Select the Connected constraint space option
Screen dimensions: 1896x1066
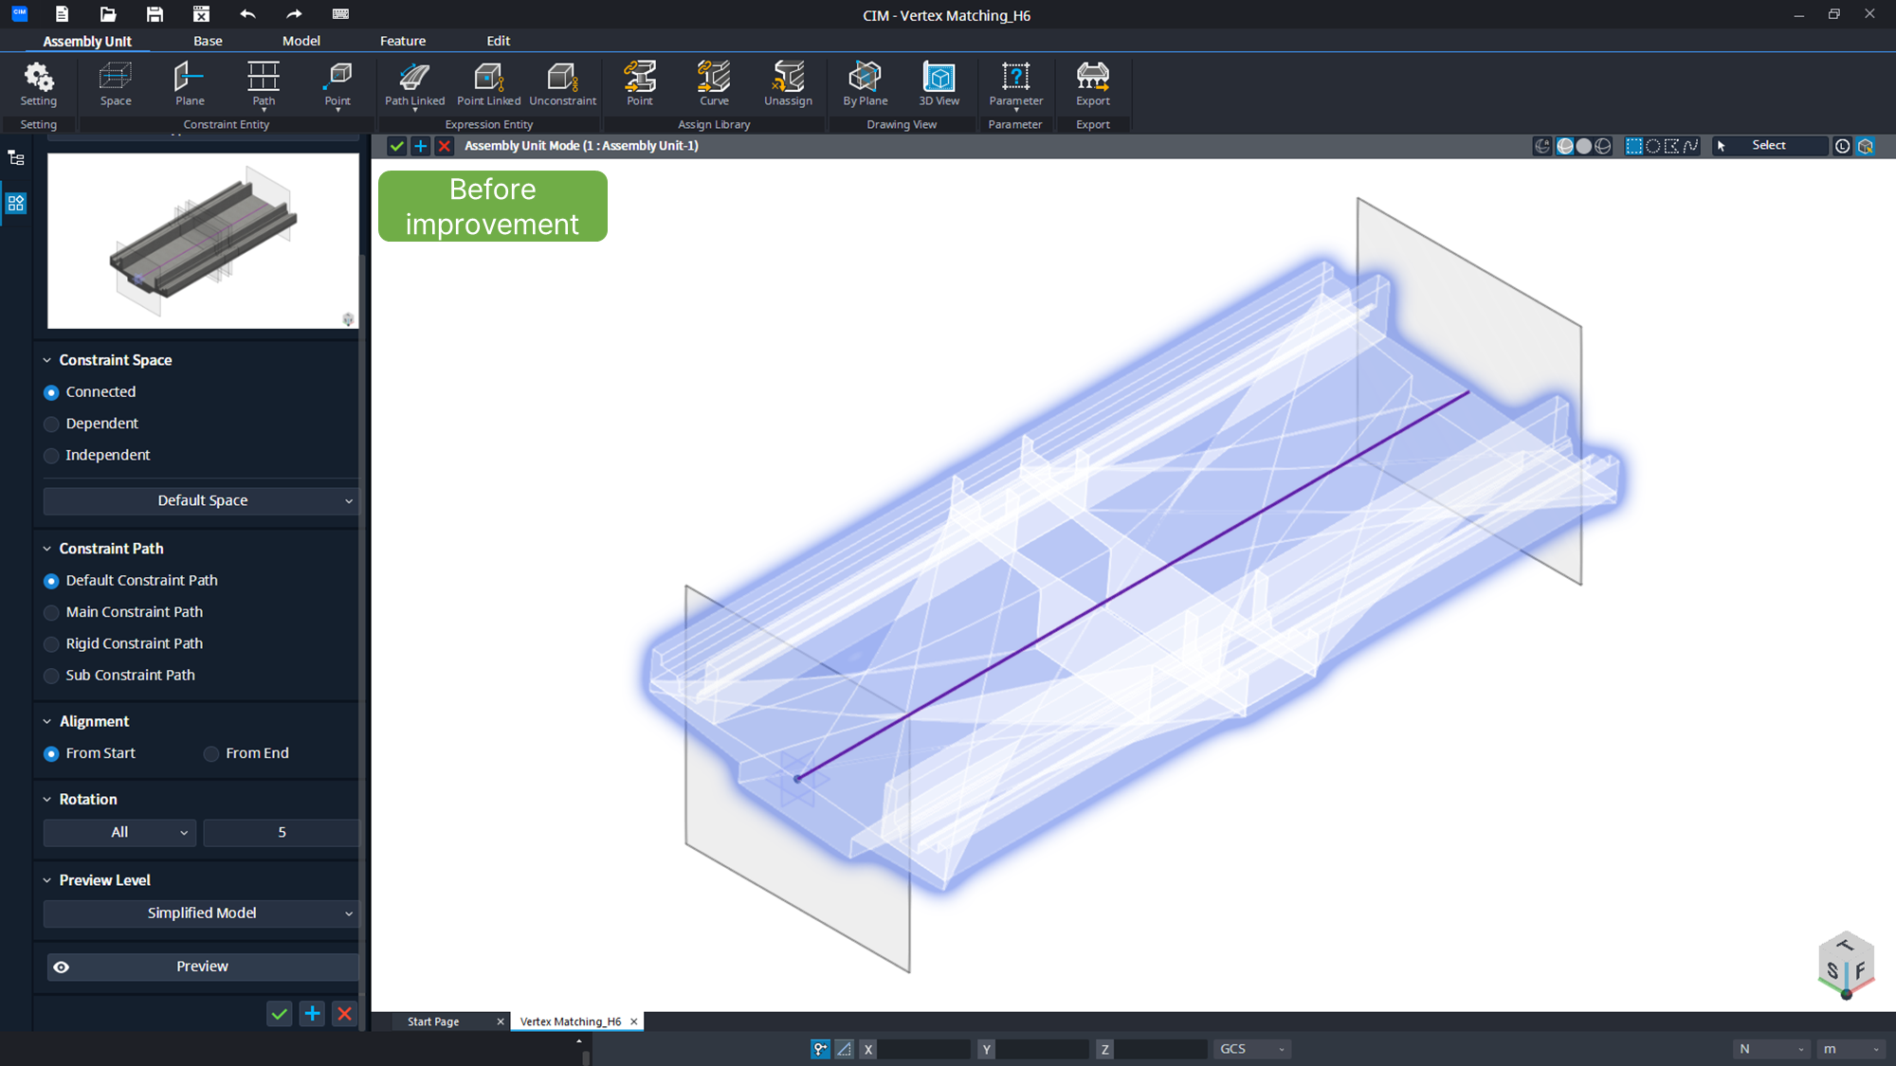pos(51,392)
